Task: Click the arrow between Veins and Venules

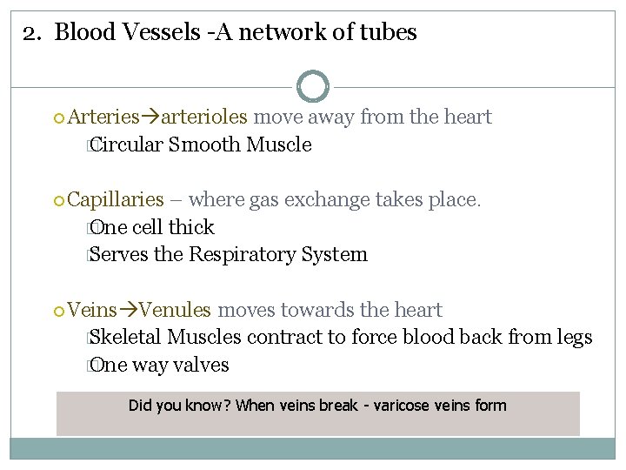Action: point(128,310)
